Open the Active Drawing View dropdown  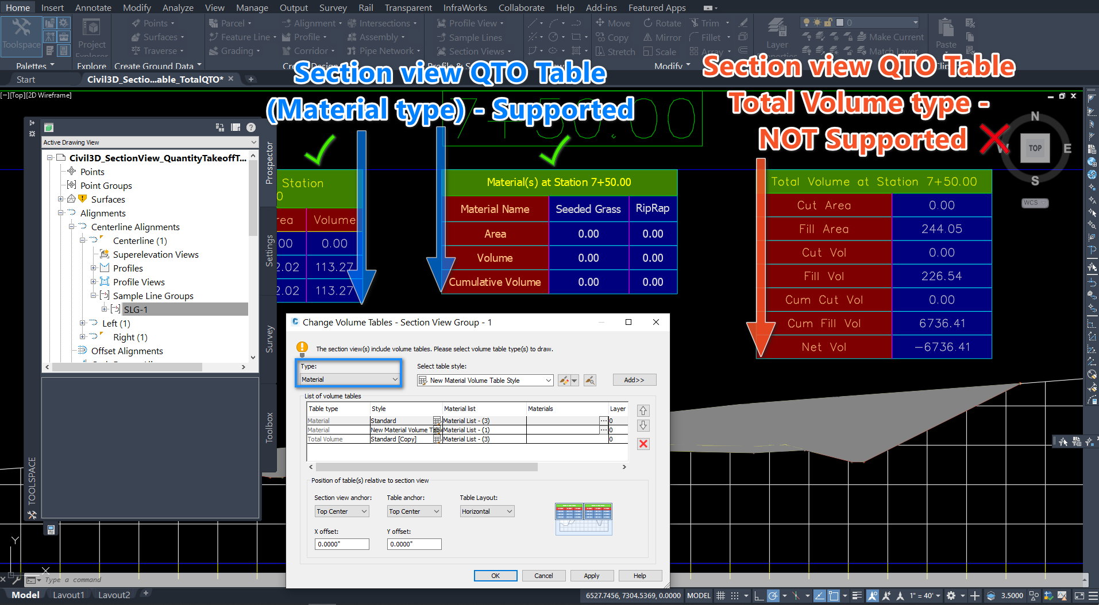click(150, 142)
